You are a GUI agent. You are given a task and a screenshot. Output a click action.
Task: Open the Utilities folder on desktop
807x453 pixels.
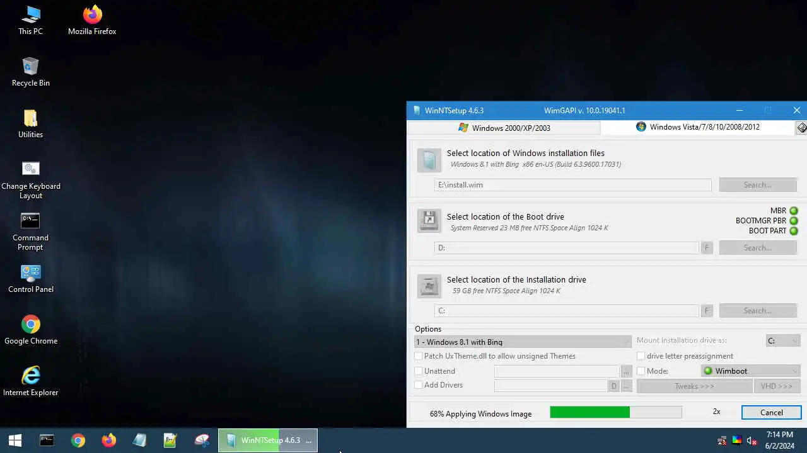30,123
